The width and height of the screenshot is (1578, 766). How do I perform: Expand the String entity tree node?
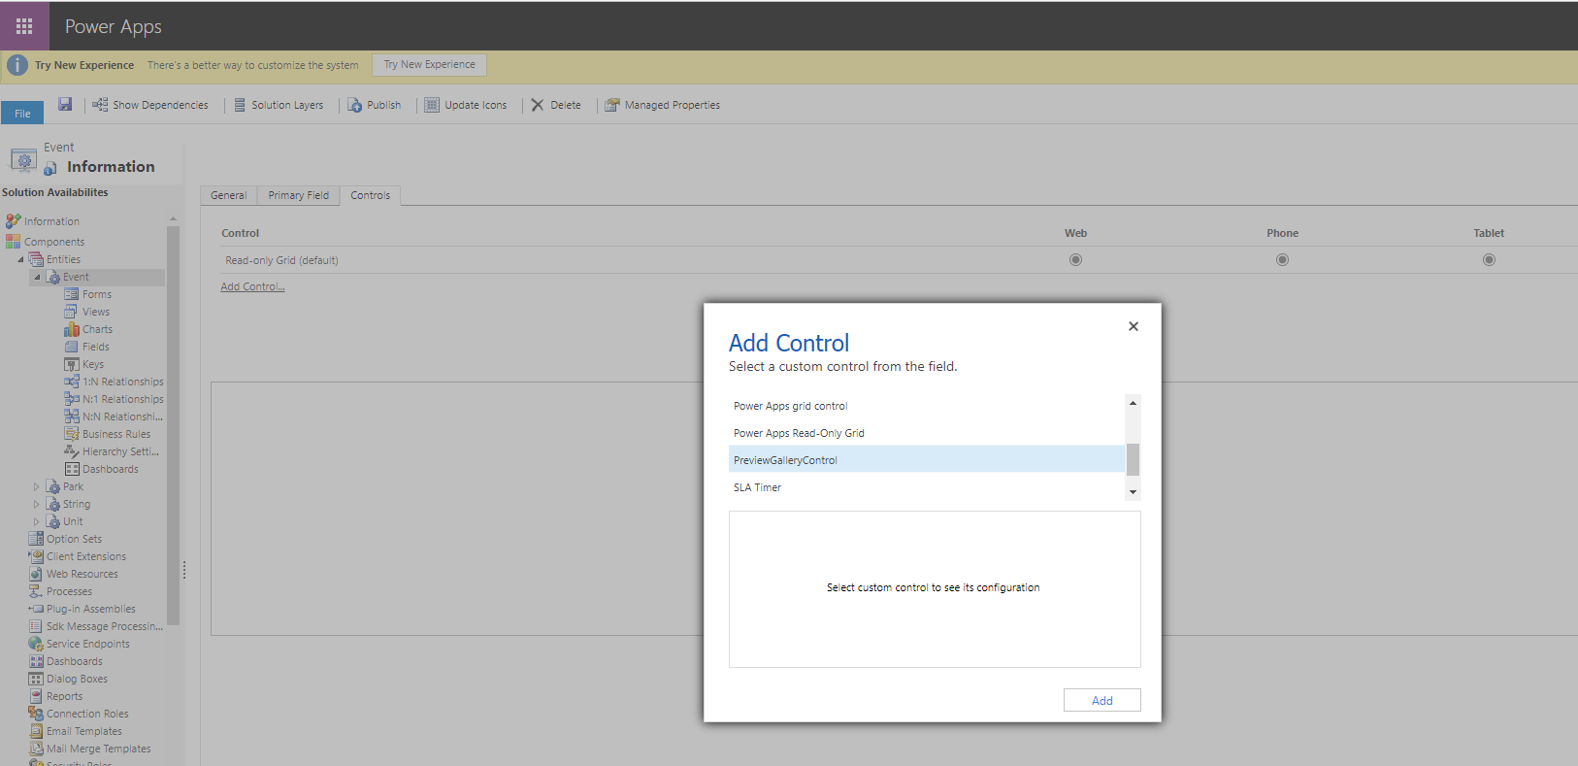pyautogui.click(x=37, y=505)
